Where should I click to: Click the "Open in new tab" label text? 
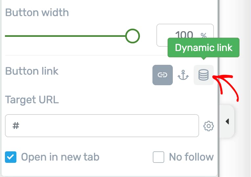pos(60,157)
